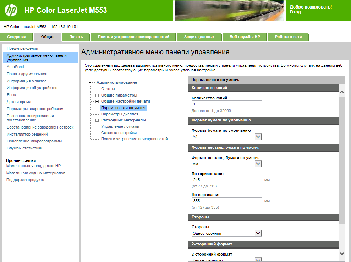351x262 pixels.
Task: Click the Количество копий input field
Action: click(x=226, y=104)
